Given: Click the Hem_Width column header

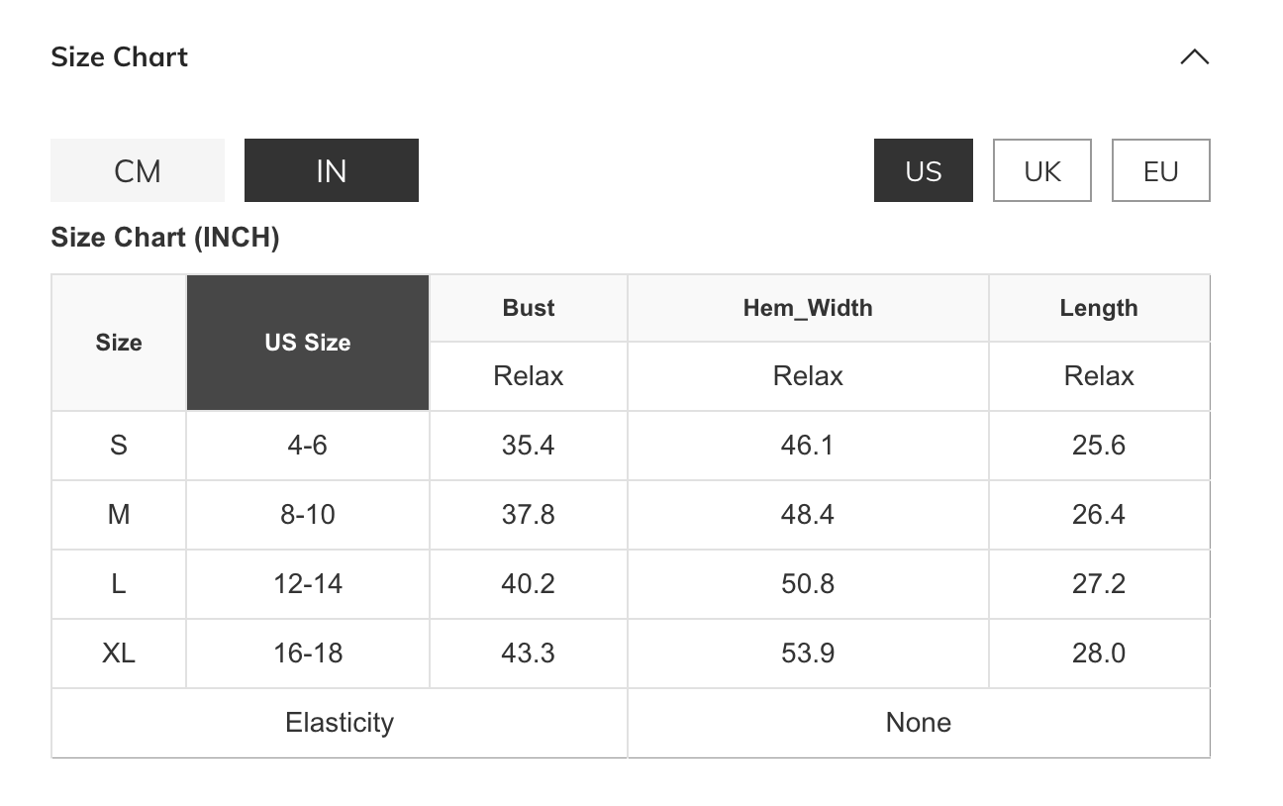Looking at the screenshot, I should click(x=808, y=308).
